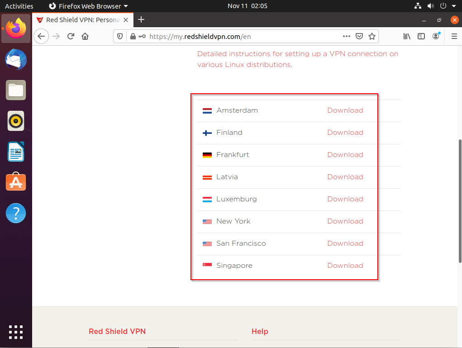This screenshot has height=348, width=462.
Task: Download the Amsterdam VPN configuration
Action: pyautogui.click(x=345, y=110)
